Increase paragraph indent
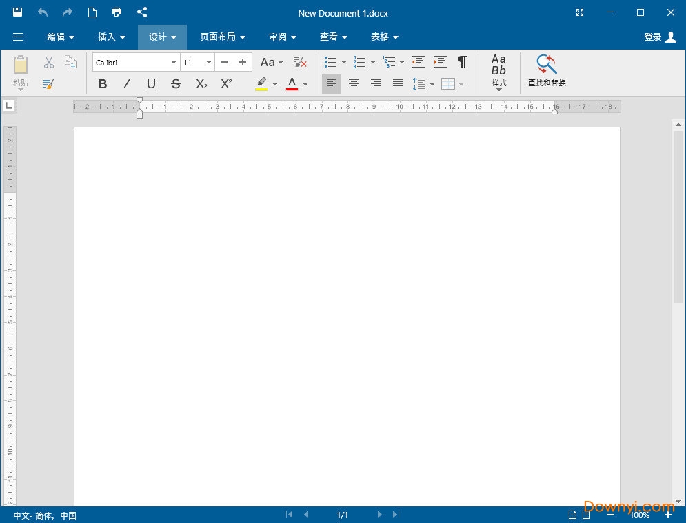The image size is (686, 523). coord(440,62)
